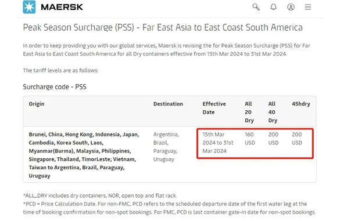This screenshot has width=351, height=221.
Task: Open the user account profile icon
Action: pyautogui.click(x=291, y=7)
